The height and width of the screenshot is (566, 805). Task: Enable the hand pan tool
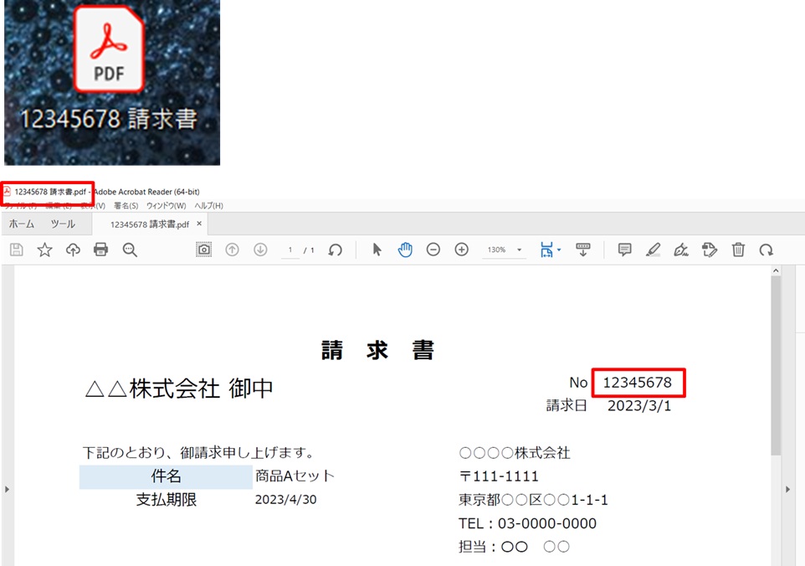pos(405,250)
